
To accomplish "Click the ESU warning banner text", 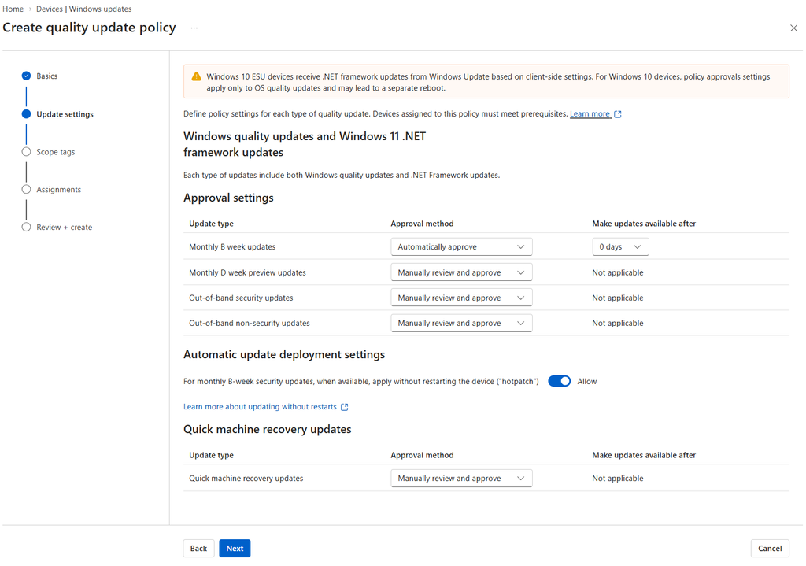I will 488,82.
